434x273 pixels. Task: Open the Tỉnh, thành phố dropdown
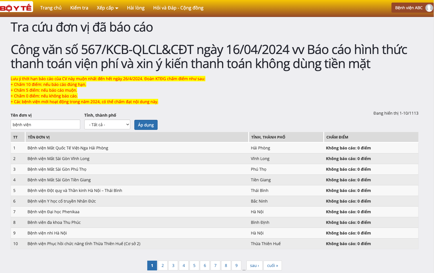tap(107, 125)
